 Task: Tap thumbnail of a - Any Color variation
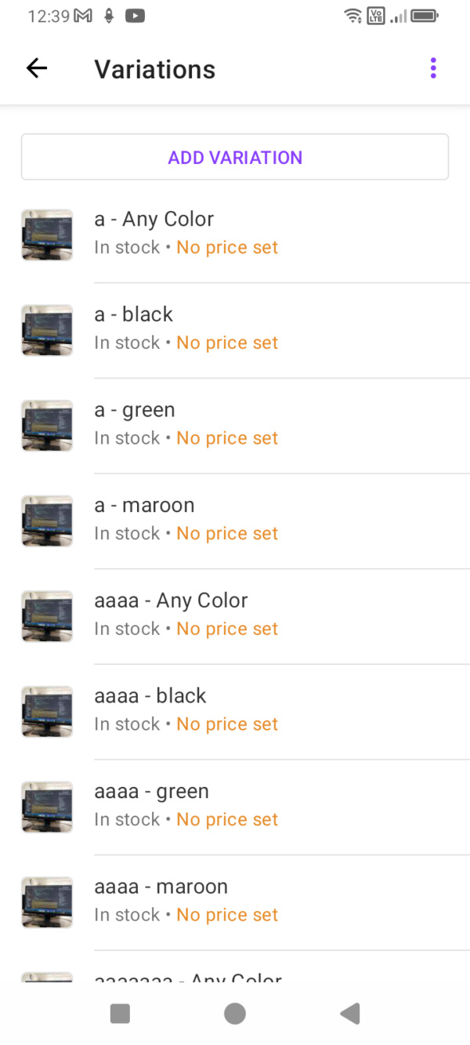pyautogui.click(x=47, y=235)
